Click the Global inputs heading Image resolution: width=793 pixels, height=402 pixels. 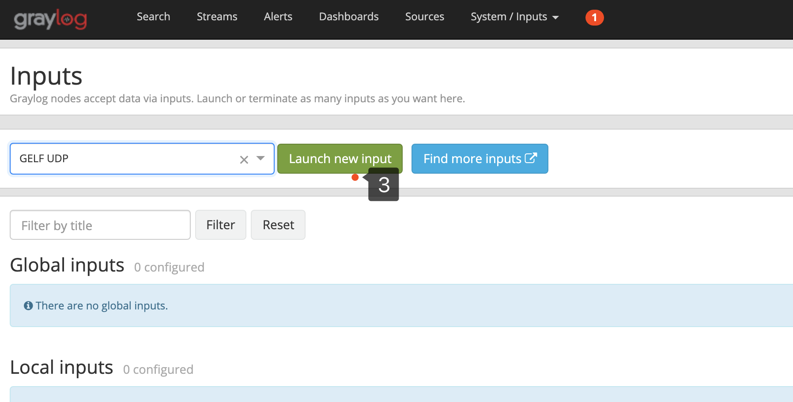(67, 265)
